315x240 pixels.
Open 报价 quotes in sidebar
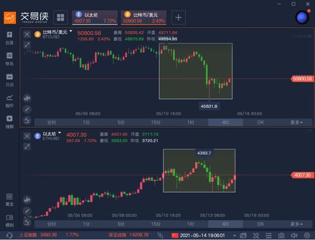pyautogui.click(x=9, y=101)
